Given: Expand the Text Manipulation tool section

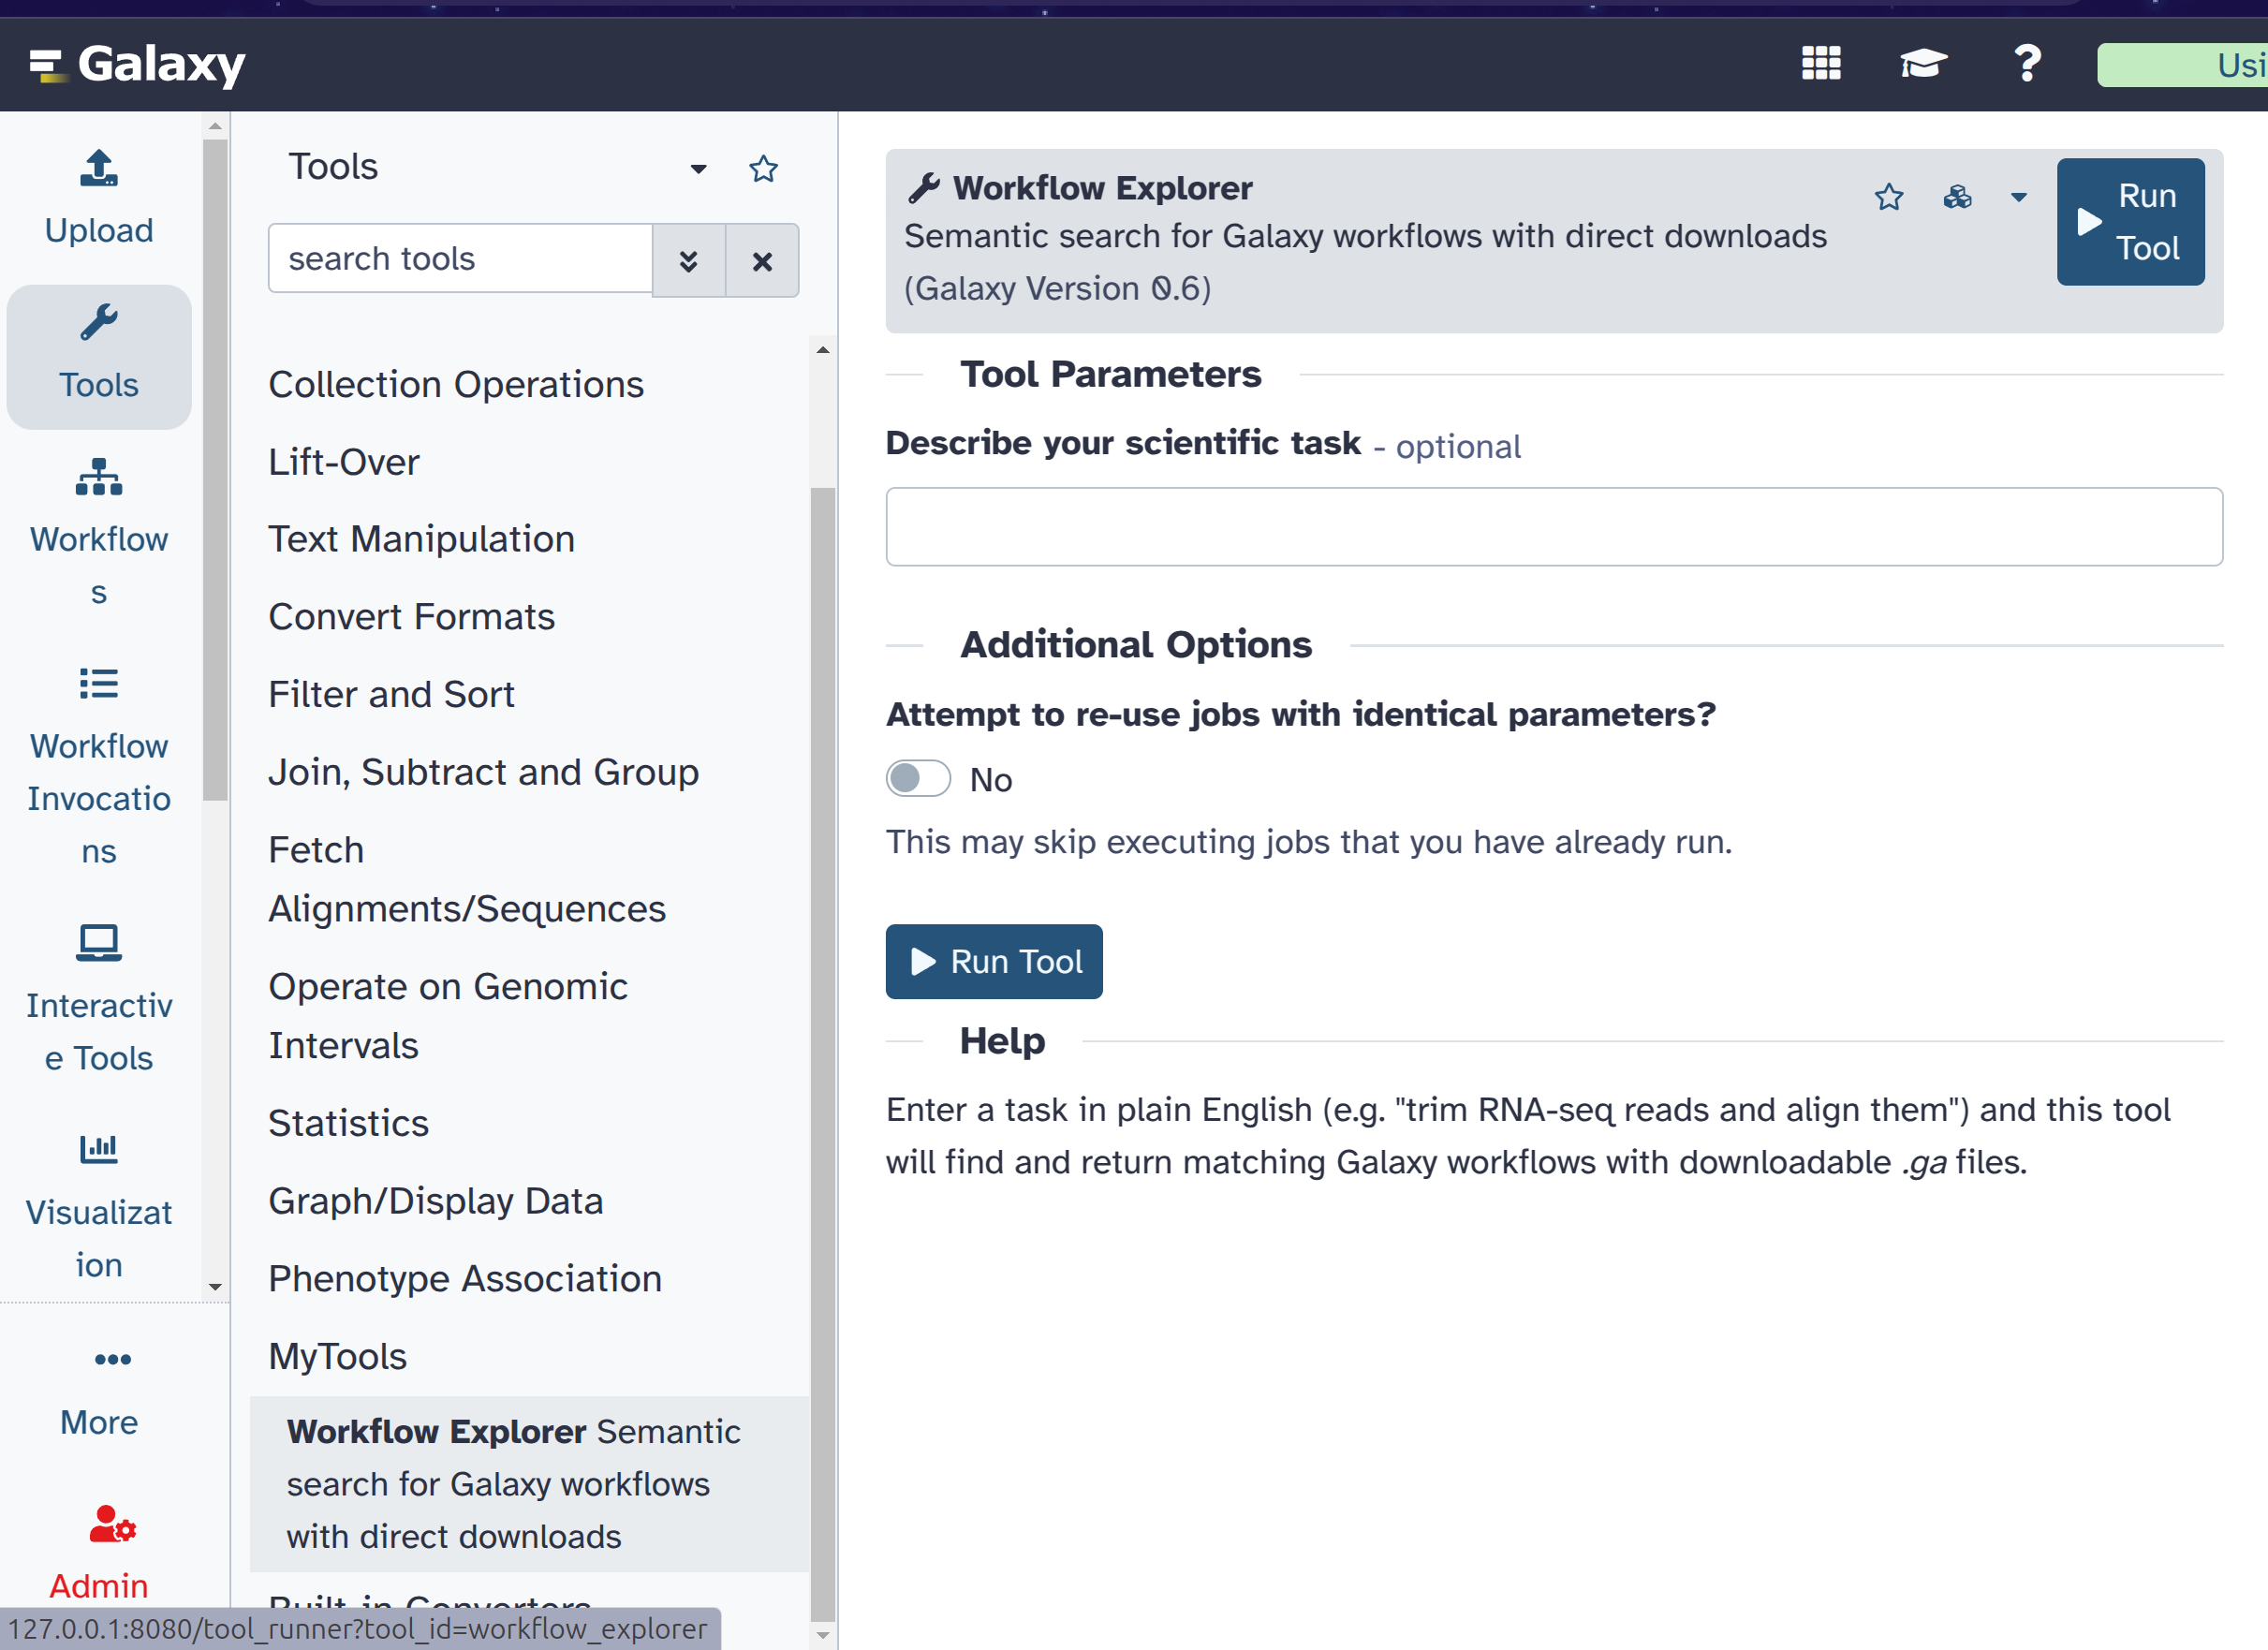Looking at the screenshot, I should [x=421, y=539].
